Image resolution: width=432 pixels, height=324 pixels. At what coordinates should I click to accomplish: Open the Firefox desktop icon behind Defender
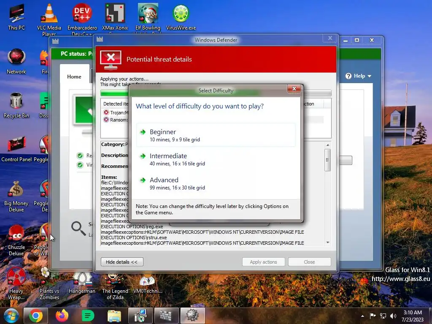(x=44, y=61)
